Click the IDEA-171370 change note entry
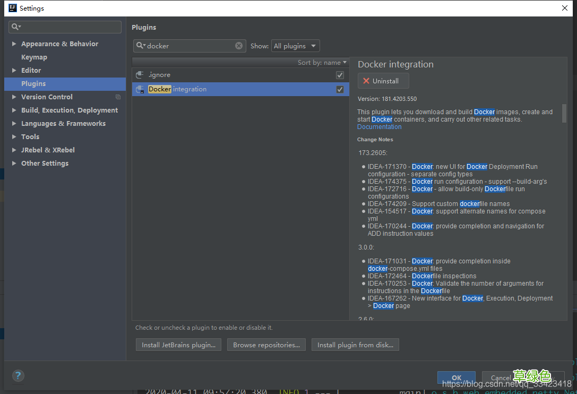The width and height of the screenshot is (577, 394). [x=453, y=170]
